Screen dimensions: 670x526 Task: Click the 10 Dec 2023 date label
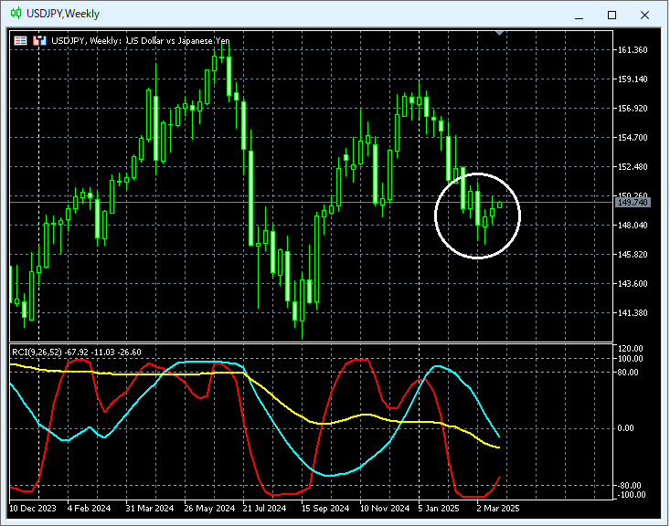[x=33, y=509]
